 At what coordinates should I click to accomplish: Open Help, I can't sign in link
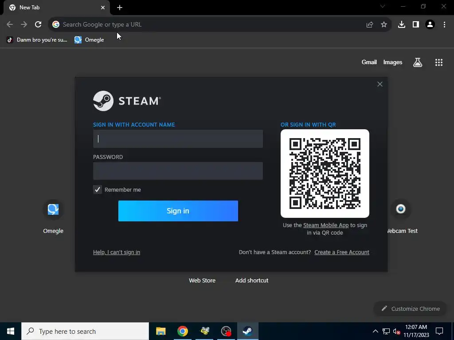117,252
